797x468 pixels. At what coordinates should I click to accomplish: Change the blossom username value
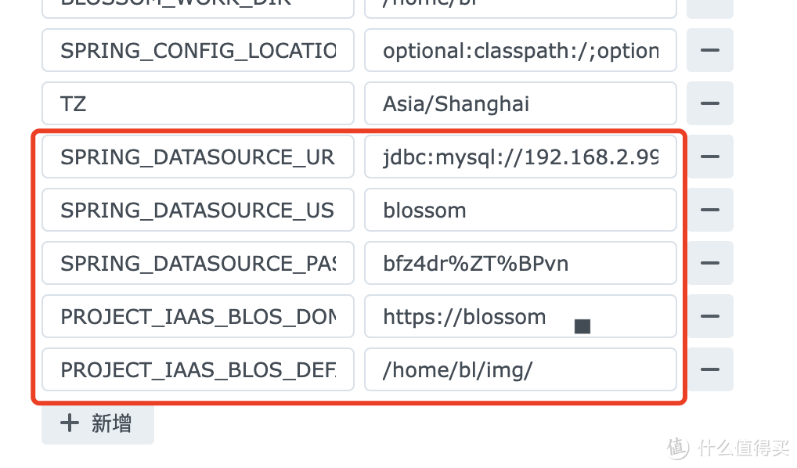tap(520, 211)
